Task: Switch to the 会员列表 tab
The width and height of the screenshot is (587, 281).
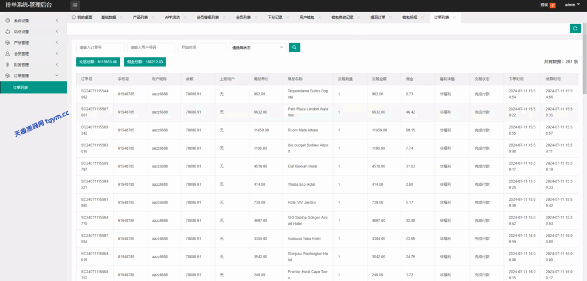Action: [x=243, y=18]
